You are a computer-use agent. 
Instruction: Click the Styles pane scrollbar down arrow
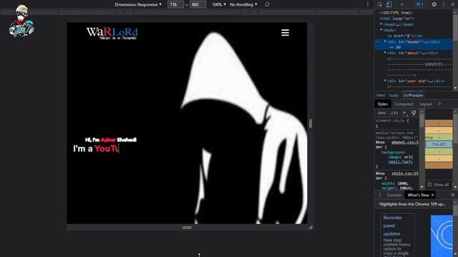tap(422, 187)
